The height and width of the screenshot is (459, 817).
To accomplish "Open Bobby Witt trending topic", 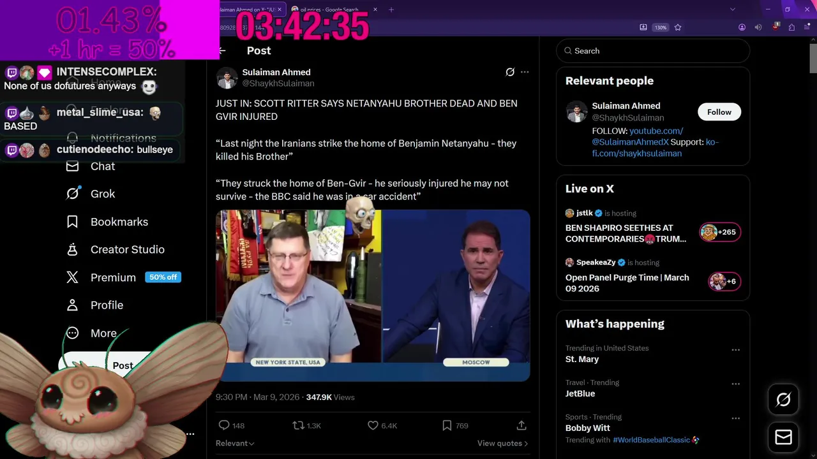I will point(588,428).
